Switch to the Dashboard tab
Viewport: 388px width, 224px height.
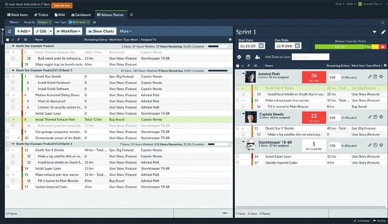click(81, 15)
